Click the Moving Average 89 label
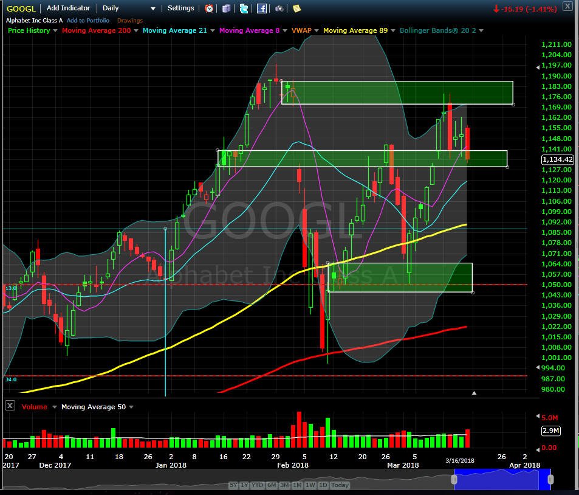This screenshot has height=495, width=579. click(355, 30)
